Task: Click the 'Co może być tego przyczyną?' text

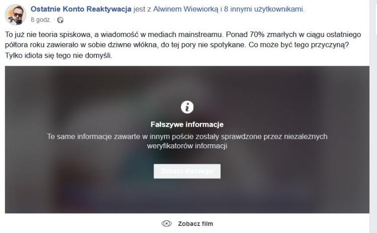Action: pyautogui.click(x=299, y=45)
